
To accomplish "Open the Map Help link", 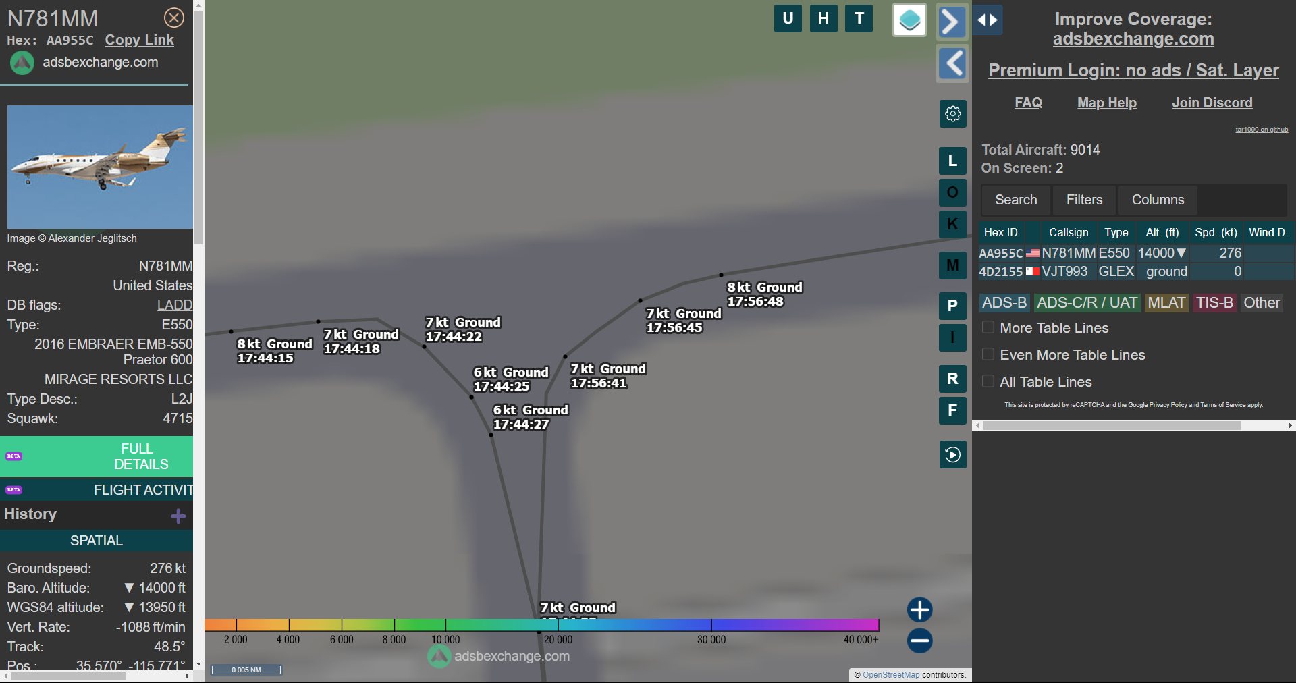I will 1107,103.
